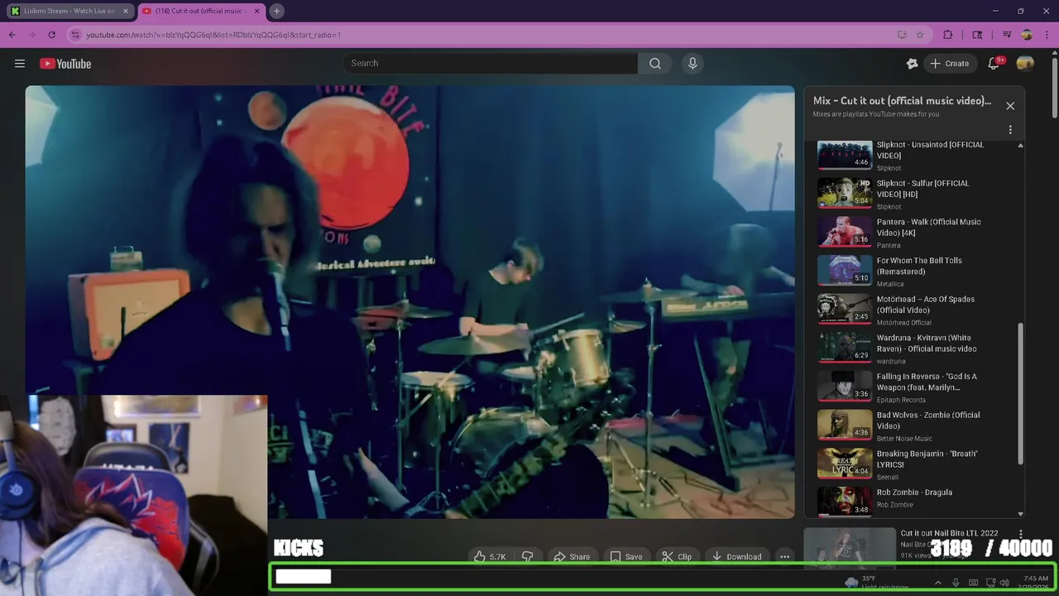Click the YouTube search field

[490, 63]
